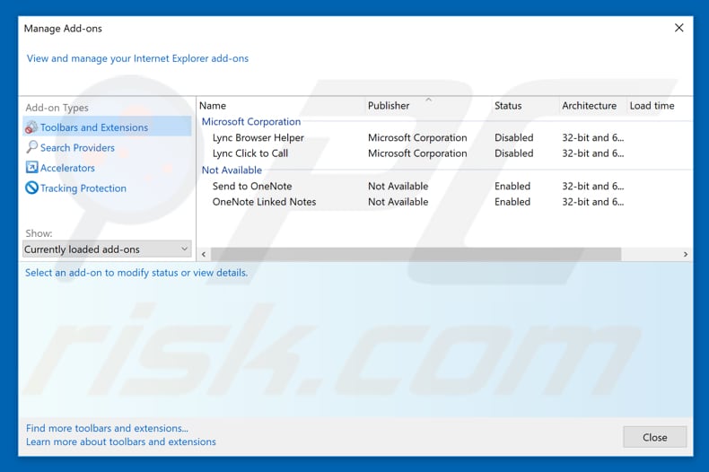This screenshot has width=709, height=472.
Task: Collapse the Microsoft Corporation group
Action: point(251,122)
